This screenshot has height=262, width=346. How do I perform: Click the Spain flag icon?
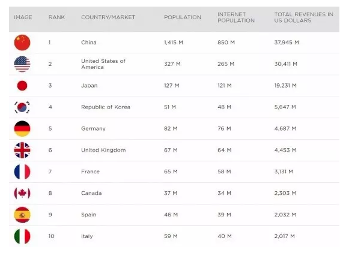(x=22, y=215)
